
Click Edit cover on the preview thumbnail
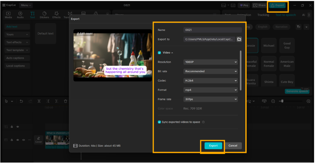(x=84, y=33)
